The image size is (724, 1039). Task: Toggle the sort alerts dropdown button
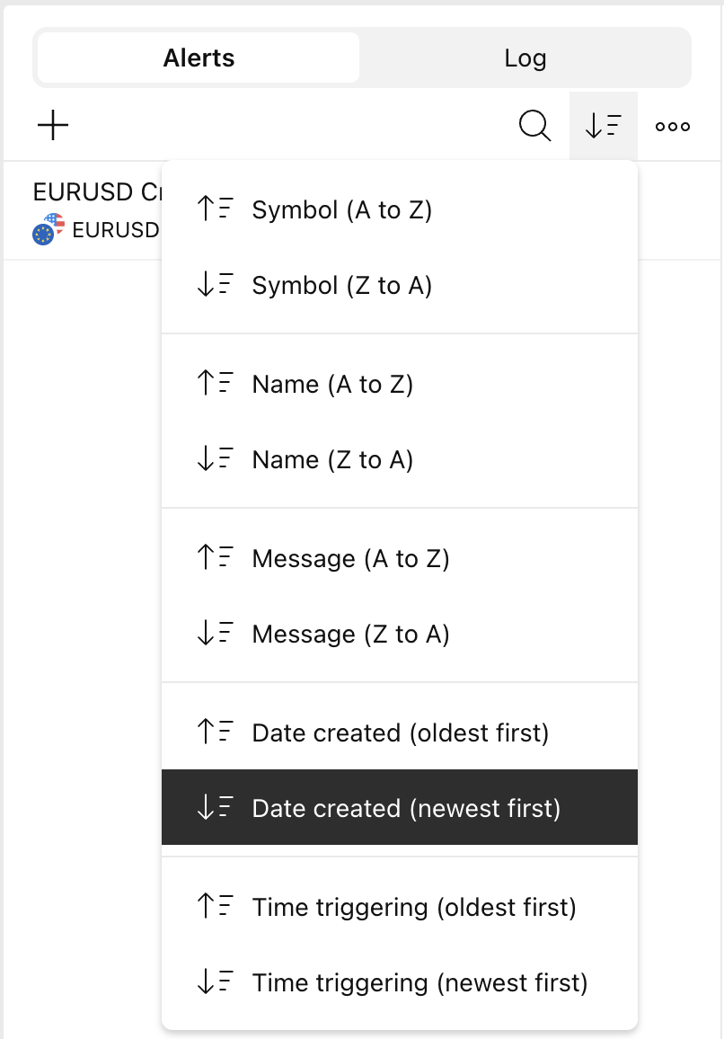(604, 126)
